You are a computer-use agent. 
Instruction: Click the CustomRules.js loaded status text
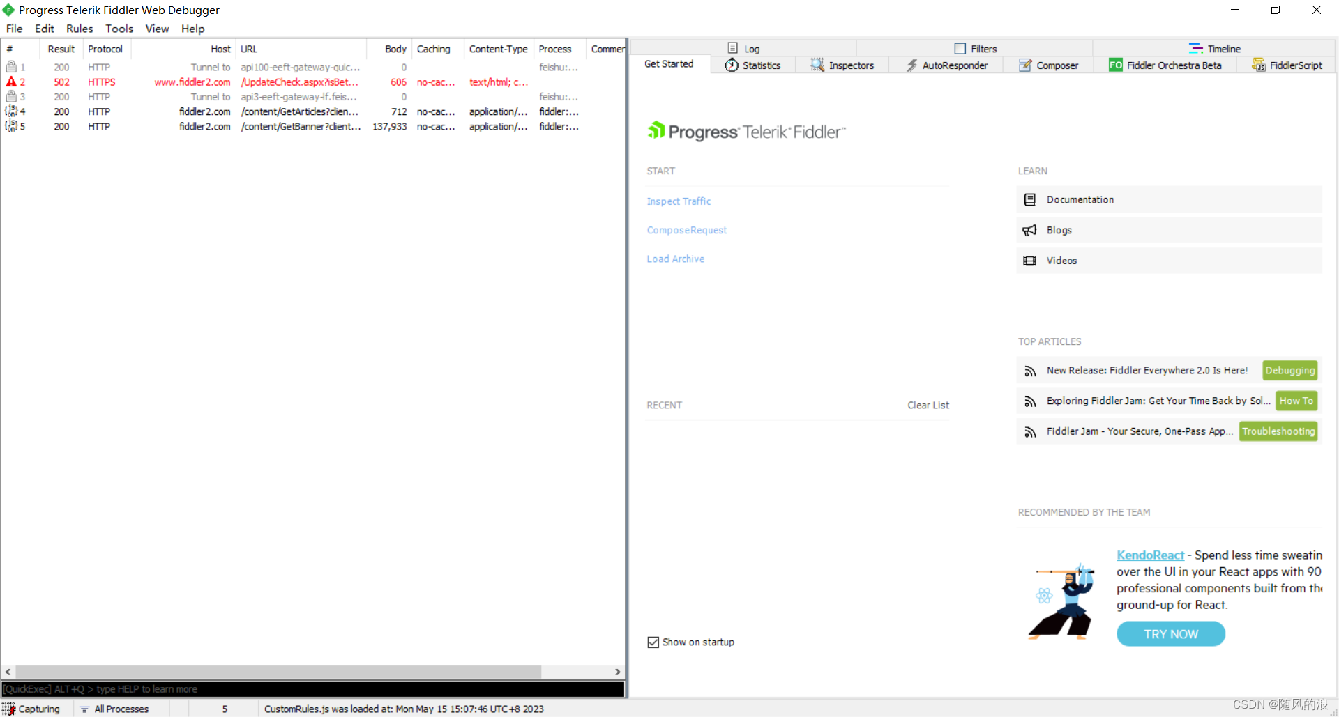(x=404, y=709)
